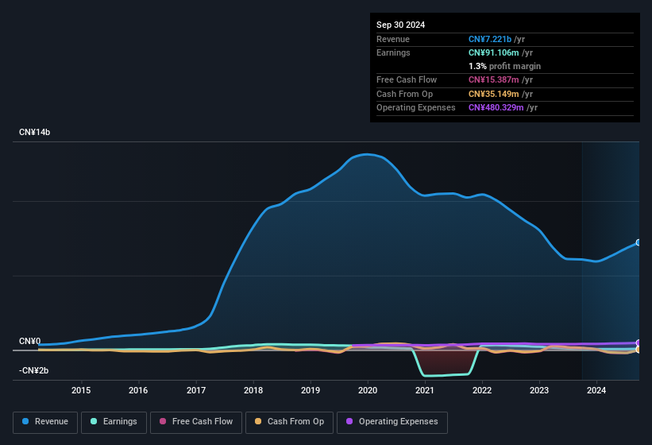Toggle the Free Cash Flow legend button
The width and height of the screenshot is (652, 445).
(x=196, y=422)
